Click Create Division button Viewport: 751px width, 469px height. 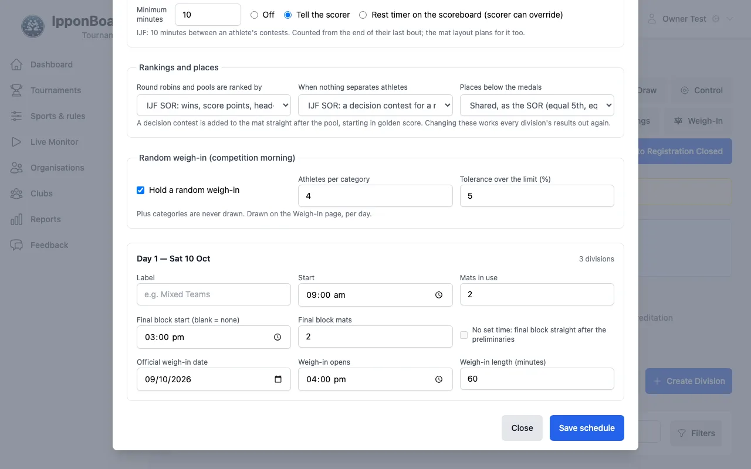[x=689, y=381]
